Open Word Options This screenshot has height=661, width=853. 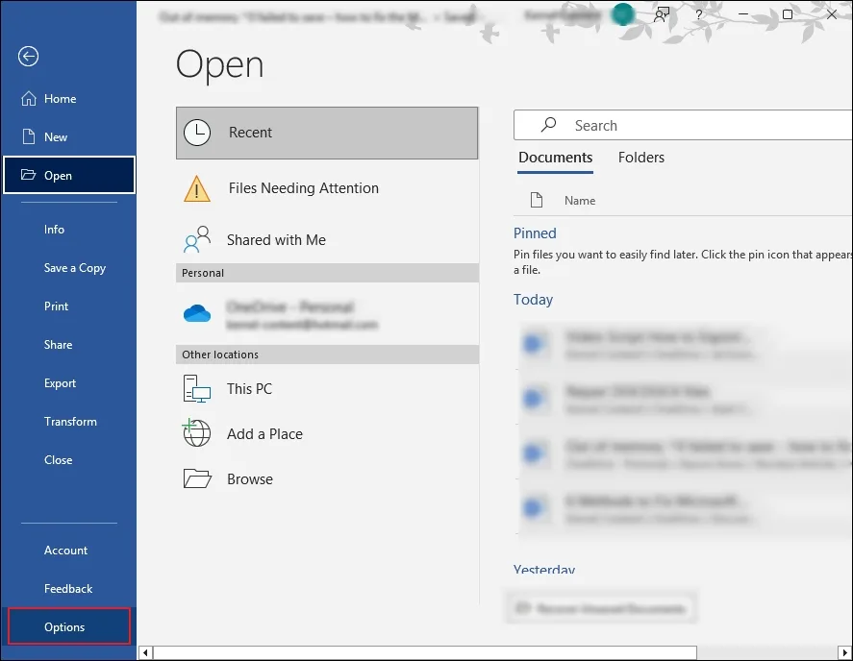(x=69, y=626)
